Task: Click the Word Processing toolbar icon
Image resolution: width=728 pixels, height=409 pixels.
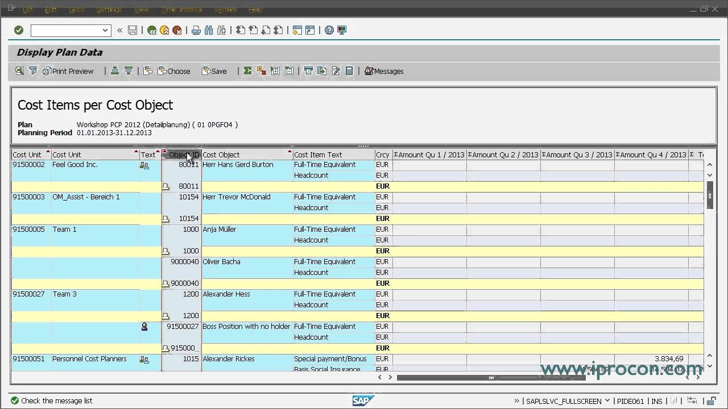Action: 308,71
